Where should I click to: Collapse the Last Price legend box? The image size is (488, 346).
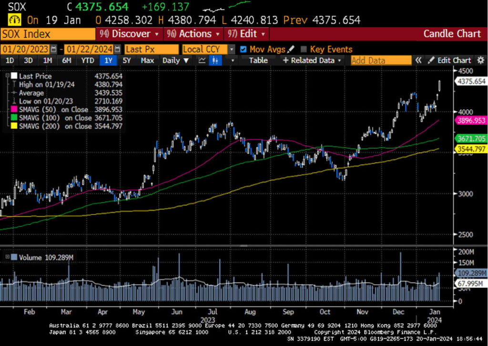click(x=8, y=76)
